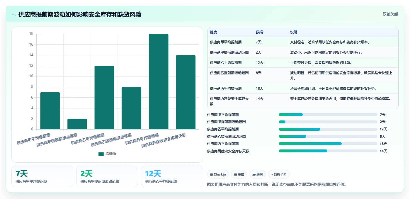The height and width of the screenshot is (199, 410).
Task: Click the 说明 table column header
Action: (x=294, y=32)
